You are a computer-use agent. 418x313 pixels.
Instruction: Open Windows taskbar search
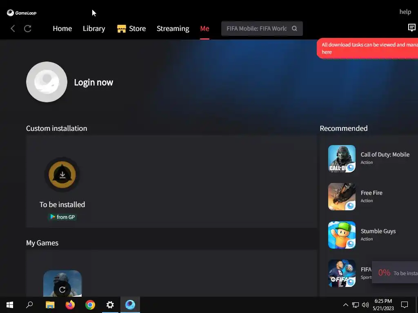coord(29,305)
